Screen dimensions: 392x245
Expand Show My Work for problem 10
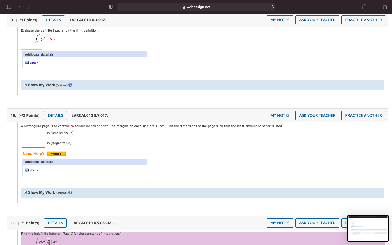tap(25, 192)
